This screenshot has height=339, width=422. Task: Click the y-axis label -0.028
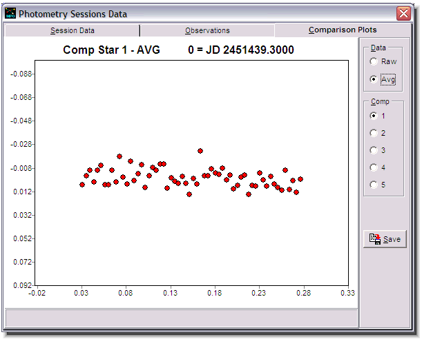(x=21, y=145)
